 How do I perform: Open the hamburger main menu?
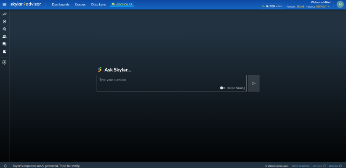[4, 4]
